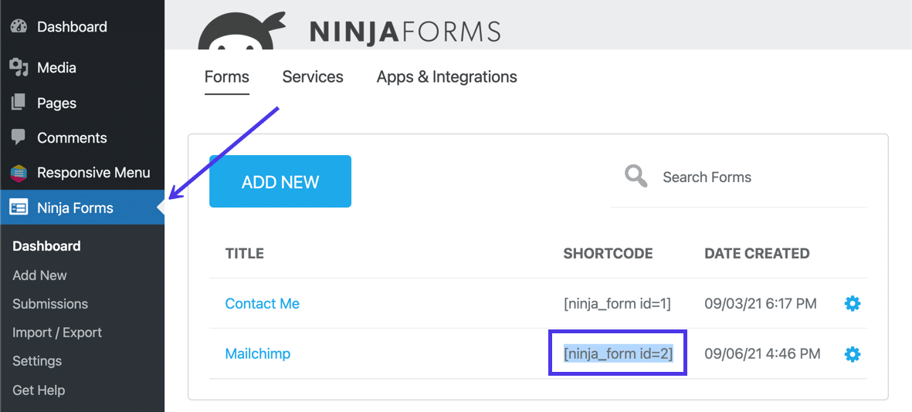Select the Forms tab
The height and width of the screenshot is (412, 912).
[x=226, y=77]
